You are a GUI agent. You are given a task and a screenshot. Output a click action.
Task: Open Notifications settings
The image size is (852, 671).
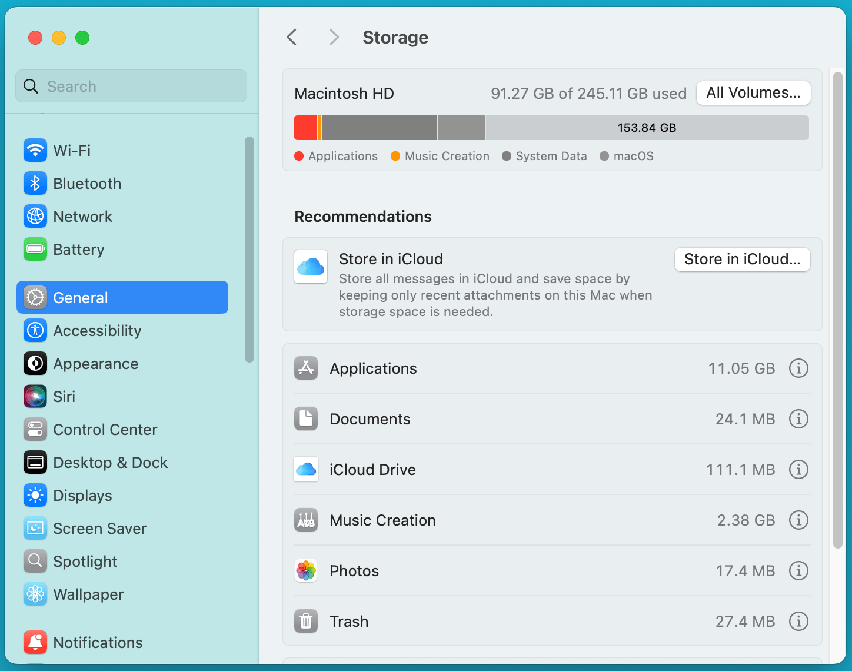[98, 642]
